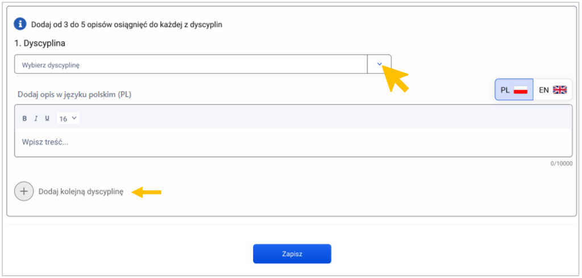582x278 pixels.
Task: Expand the discipline list with the chevron
Action: pos(379,64)
